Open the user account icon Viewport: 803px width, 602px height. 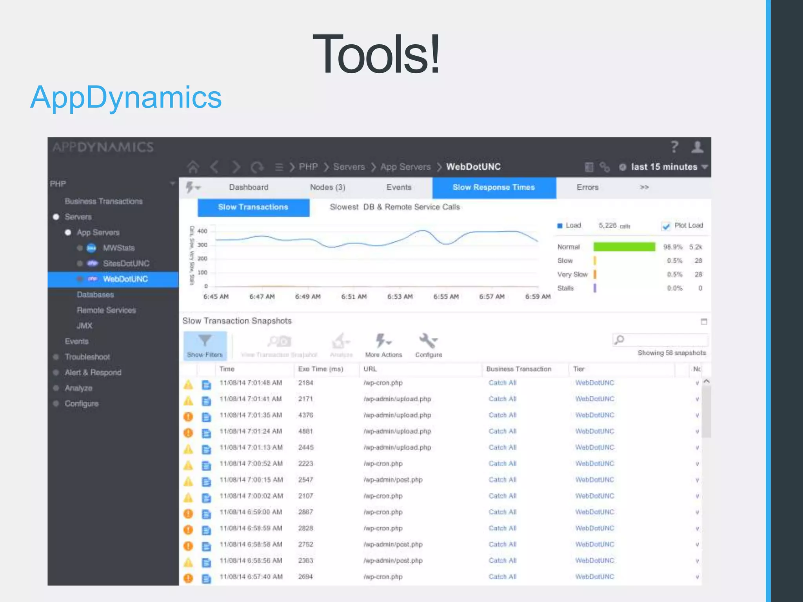point(697,147)
